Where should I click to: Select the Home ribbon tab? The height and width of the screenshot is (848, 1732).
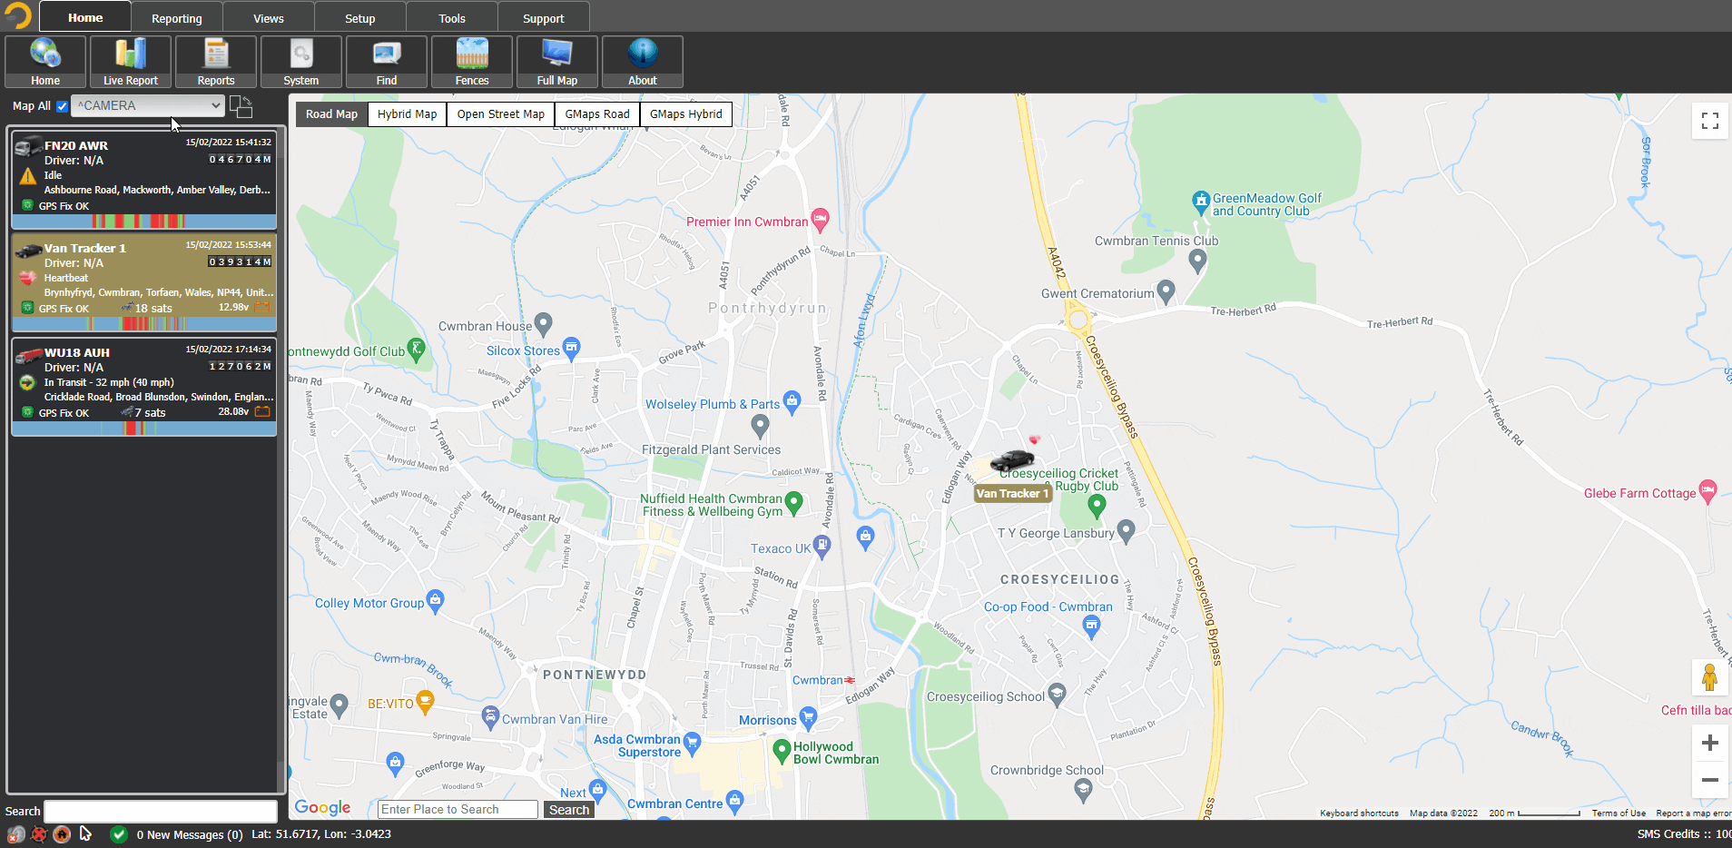(x=85, y=17)
